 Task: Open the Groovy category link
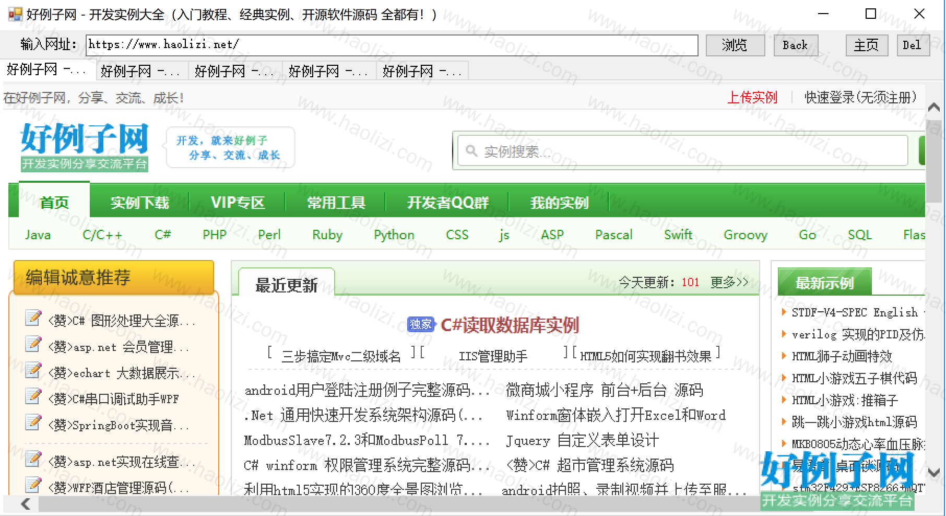coord(746,235)
